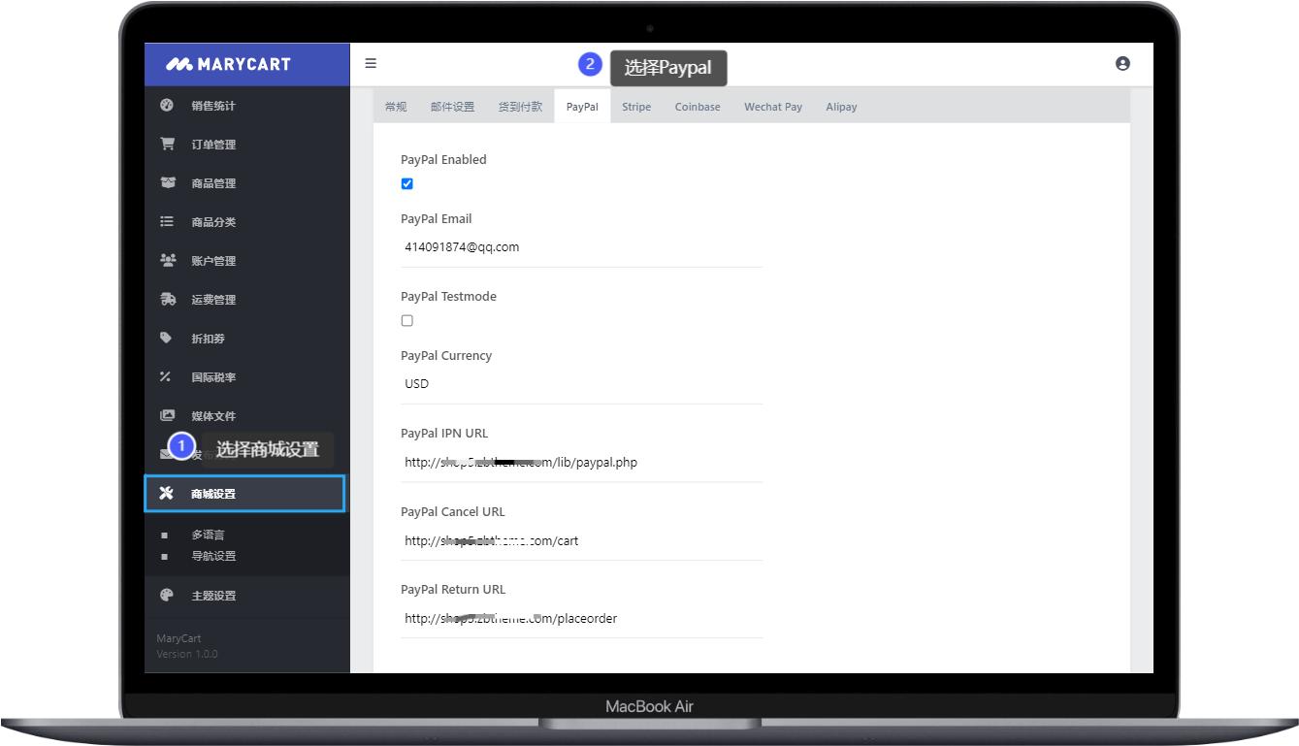Toggle the sidebar with the hamburger icon

click(x=371, y=64)
